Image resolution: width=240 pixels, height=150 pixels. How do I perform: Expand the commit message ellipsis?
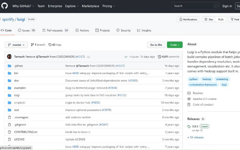pos(88,57)
